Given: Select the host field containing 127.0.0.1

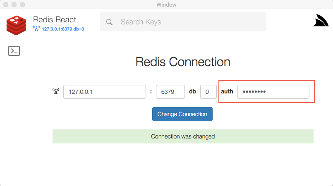Looking at the screenshot, I should (x=105, y=92).
